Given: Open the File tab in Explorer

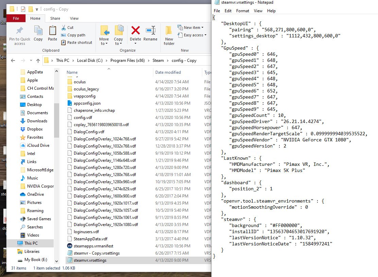Looking at the screenshot, I should point(16,18).
